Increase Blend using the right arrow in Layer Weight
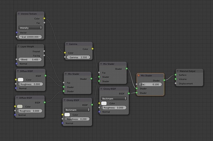 click(x=40, y=60)
